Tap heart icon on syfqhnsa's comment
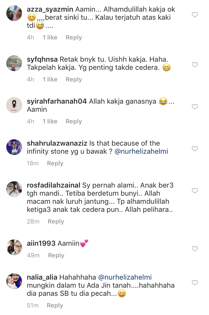The height and width of the screenshot is (315, 209). (195, 65)
